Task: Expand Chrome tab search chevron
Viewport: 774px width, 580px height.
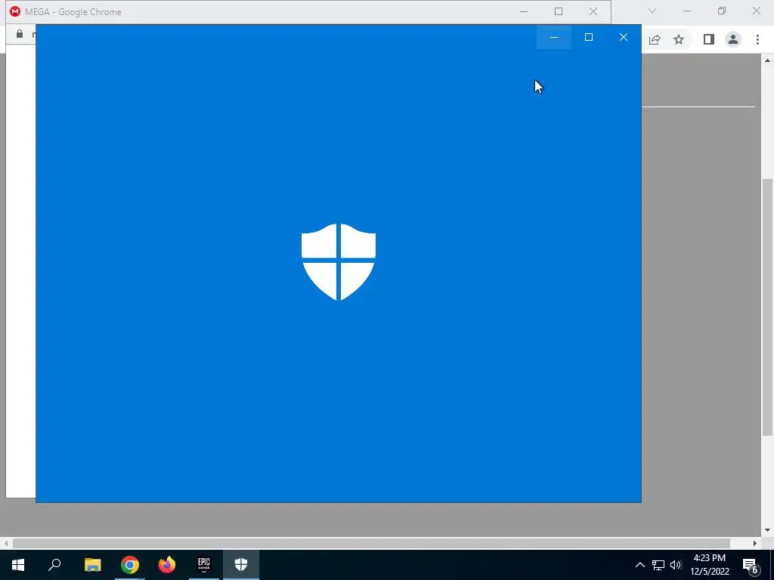Action: [x=652, y=11]
